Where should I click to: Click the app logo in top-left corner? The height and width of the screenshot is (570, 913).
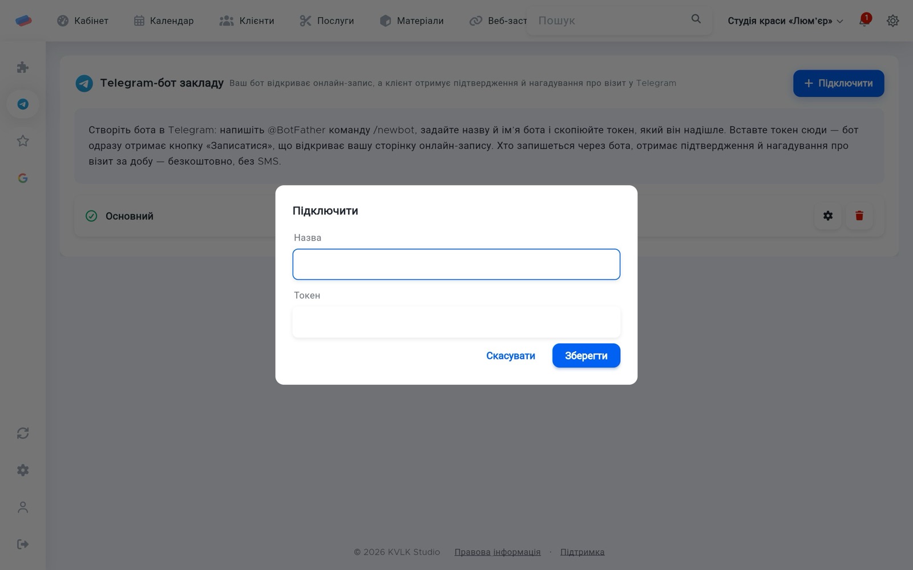point(23,21)
